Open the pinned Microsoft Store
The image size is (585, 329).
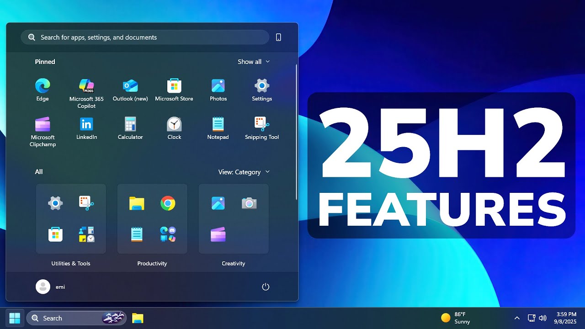point(174,90)
